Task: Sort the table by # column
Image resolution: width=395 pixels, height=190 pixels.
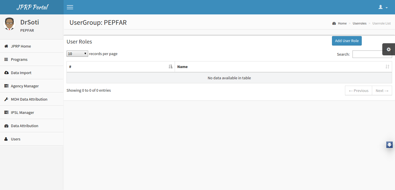Action: pyautogui.click(x=121, y=67)
